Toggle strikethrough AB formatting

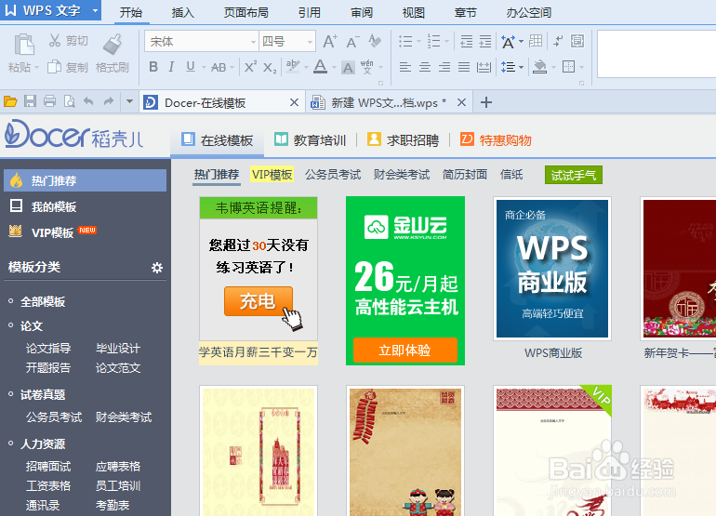pos(219,67)
